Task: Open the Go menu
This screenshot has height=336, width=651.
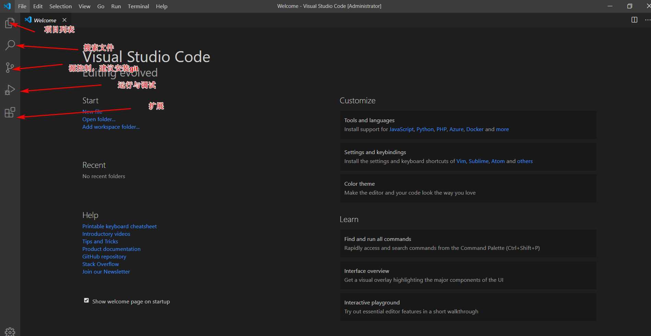Action: click(100, 6)
